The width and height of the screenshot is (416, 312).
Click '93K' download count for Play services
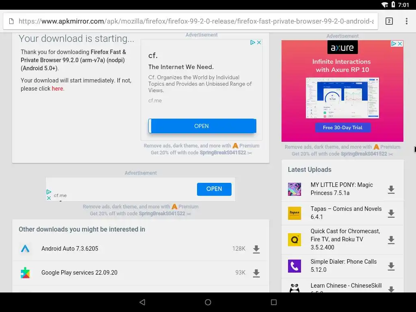click(240, 273)
